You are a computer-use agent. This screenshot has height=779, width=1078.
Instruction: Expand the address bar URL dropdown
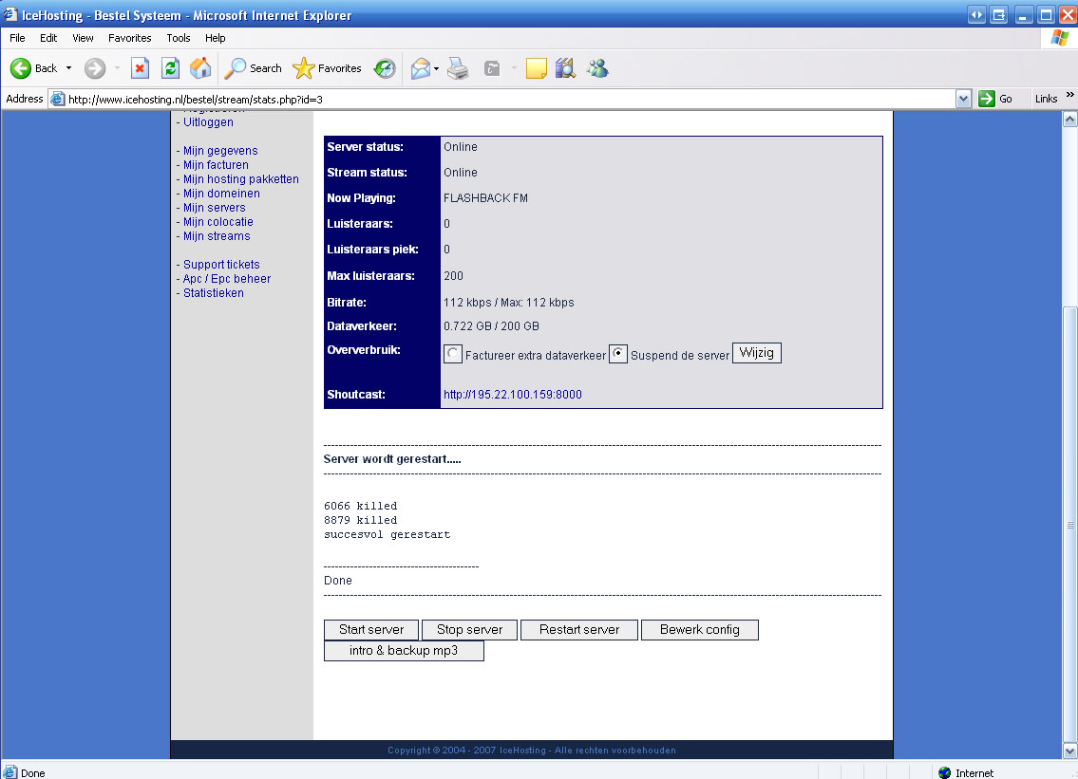click(x=963, y=99)
